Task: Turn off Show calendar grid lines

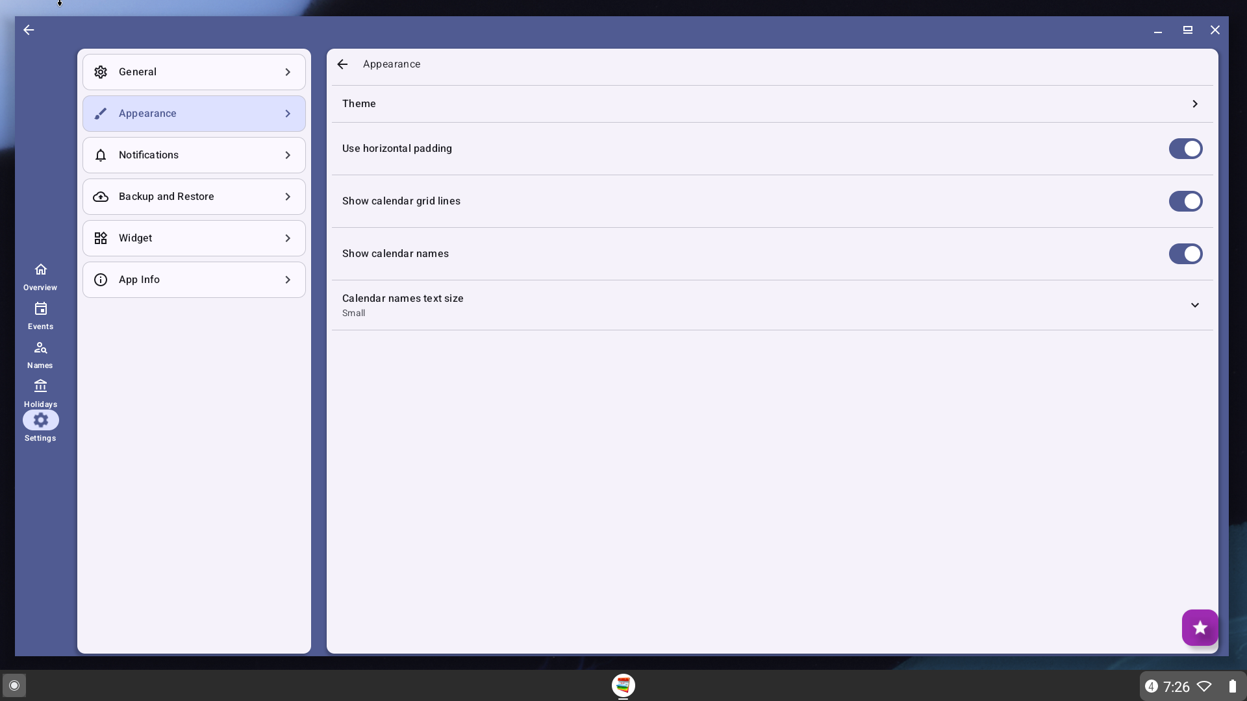Action: tap(1185, 201)
